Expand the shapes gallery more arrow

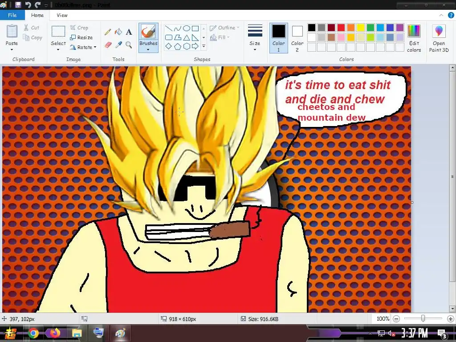click(204, 46)
